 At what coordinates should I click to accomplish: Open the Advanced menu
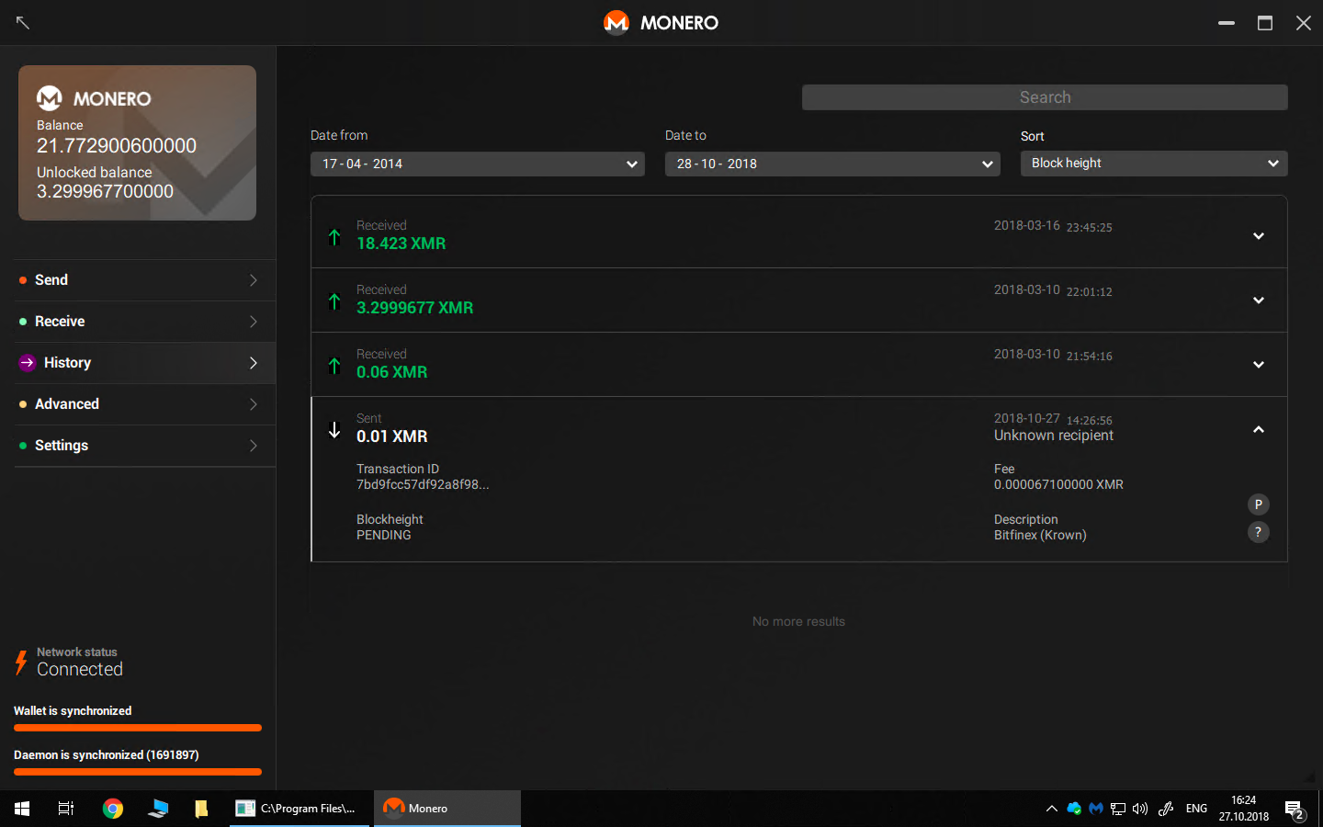click(145, 404)
